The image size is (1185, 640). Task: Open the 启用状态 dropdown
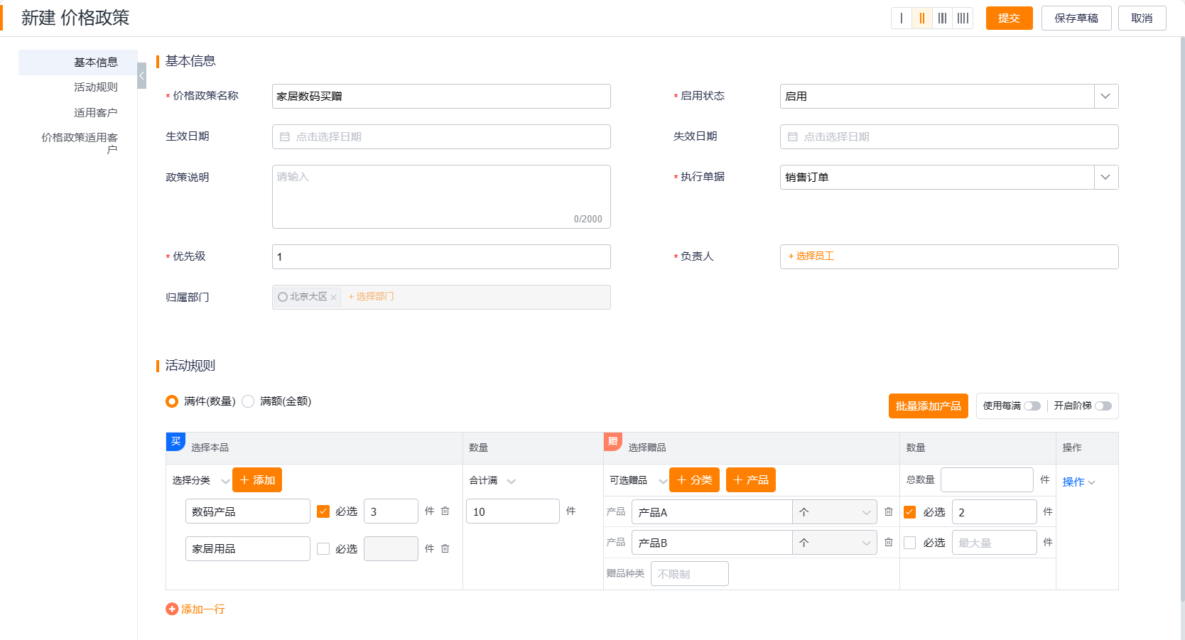point(1105,96)
